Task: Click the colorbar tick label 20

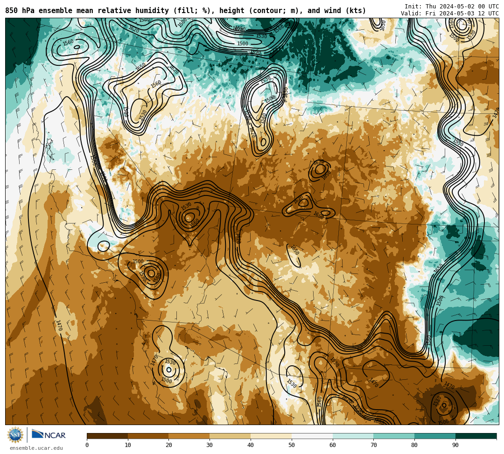Action: pyautogui.click(x=169, y=445)
